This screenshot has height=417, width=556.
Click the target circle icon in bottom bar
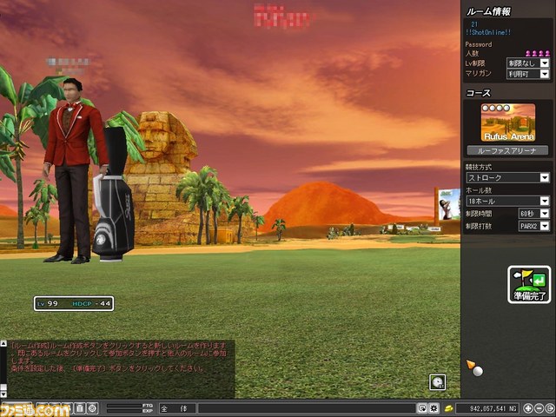click(92, 408)
